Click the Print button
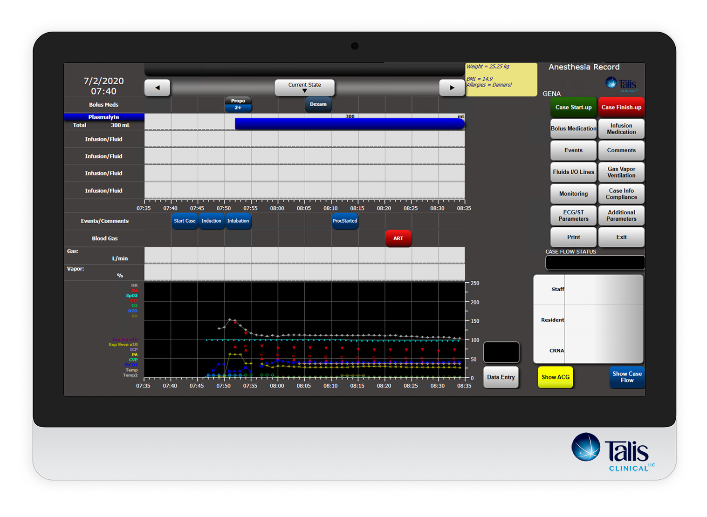 [x=573, y=237]
